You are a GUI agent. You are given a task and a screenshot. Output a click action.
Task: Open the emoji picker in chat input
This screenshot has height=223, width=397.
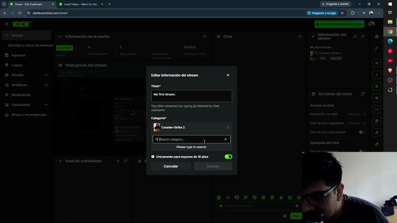[297, 206]
